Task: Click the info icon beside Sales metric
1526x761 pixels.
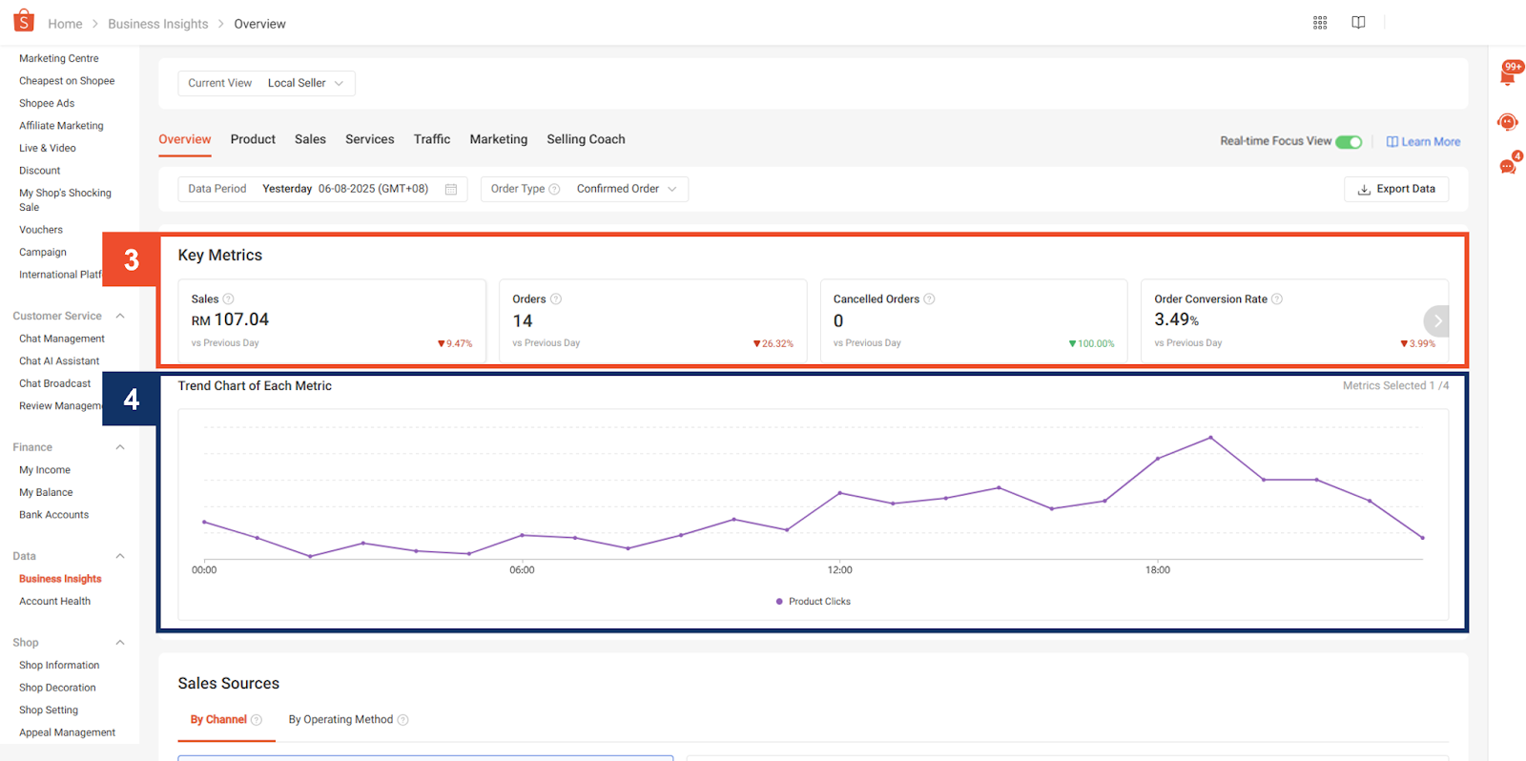Action: (229, 299)
